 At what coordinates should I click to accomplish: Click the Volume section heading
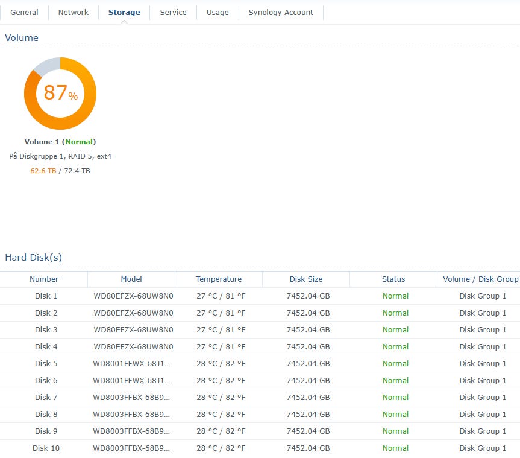[x=22, y=38]
